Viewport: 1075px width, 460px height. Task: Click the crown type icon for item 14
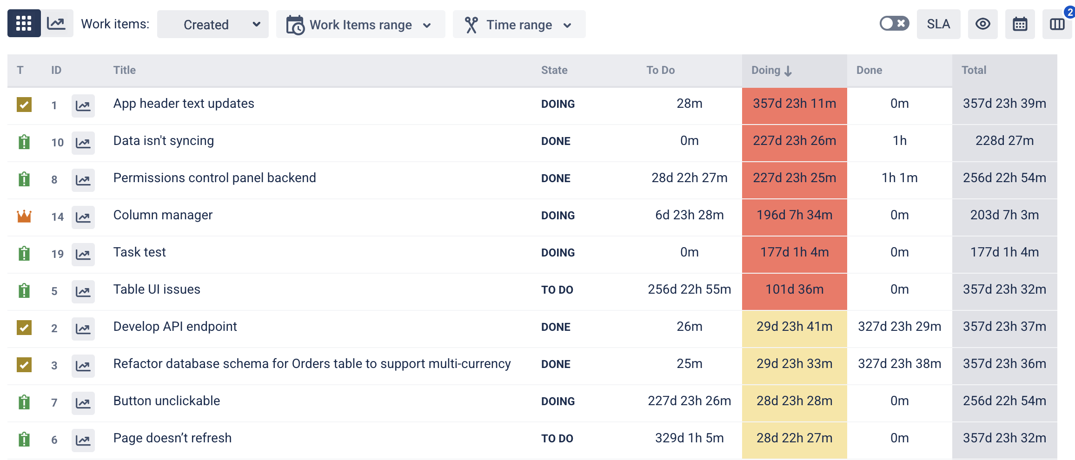tap(24, 217)
